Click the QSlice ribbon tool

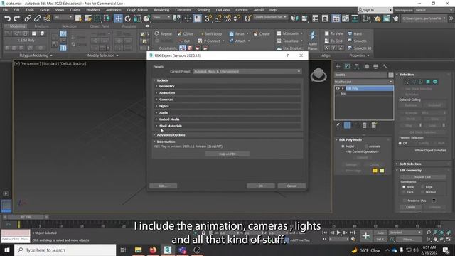point(186,33)
